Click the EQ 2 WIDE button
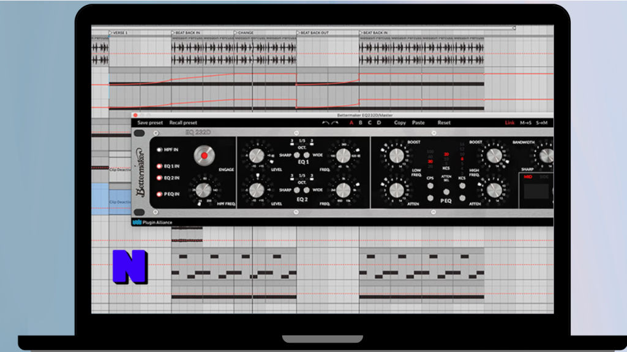This screenshot has width=627, height=352. 306,190
